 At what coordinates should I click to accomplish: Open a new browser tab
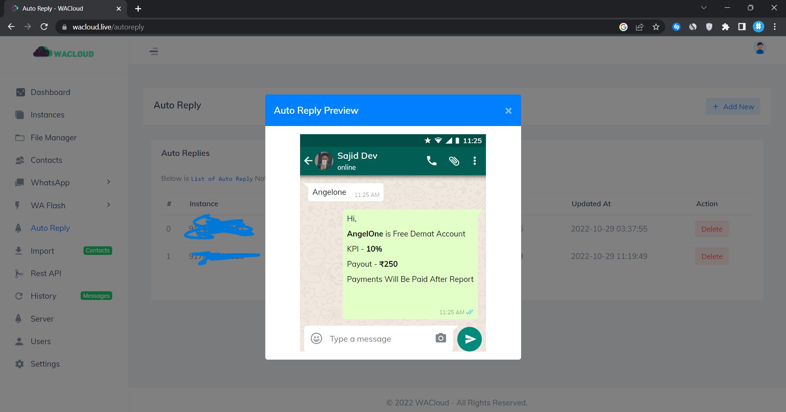click(138, 9)
